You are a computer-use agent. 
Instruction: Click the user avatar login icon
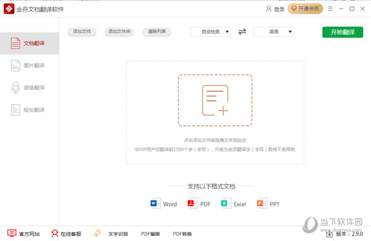[x=268, y=9]
